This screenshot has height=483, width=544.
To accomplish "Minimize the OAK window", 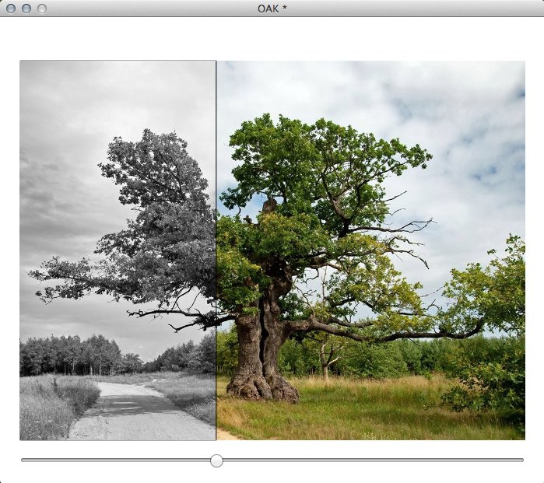I will 26,9.
